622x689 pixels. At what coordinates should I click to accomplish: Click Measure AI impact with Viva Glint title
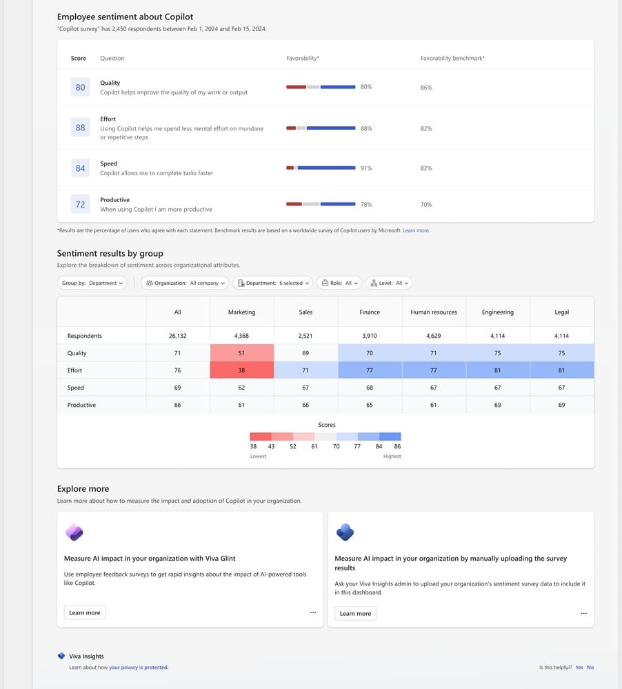[150, 559]
